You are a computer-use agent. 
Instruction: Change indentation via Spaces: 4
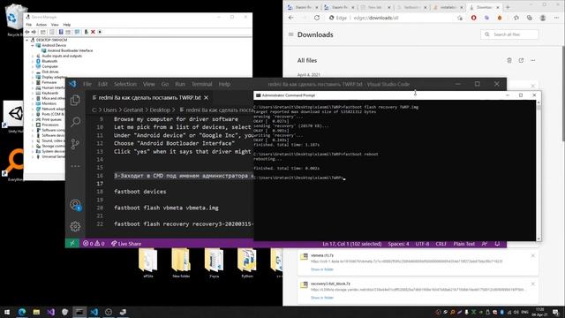(398, 244)
